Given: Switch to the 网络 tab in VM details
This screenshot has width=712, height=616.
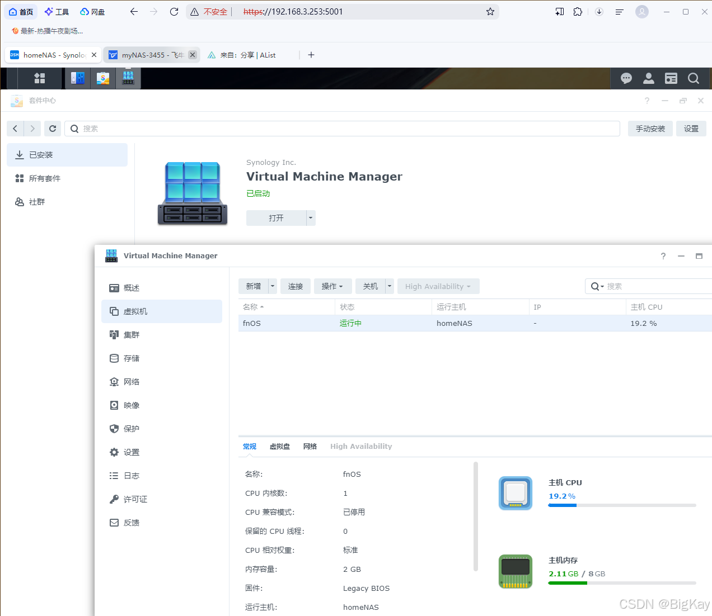Looking at the screenshot, I should pos(310,446).
